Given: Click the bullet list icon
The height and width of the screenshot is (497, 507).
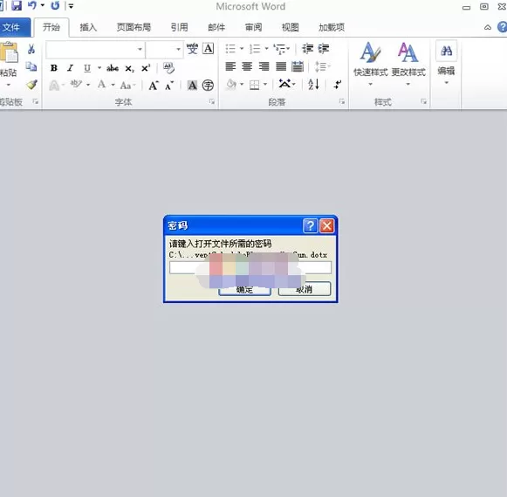Looking at the screenshot, I should [x=230, y=49].
